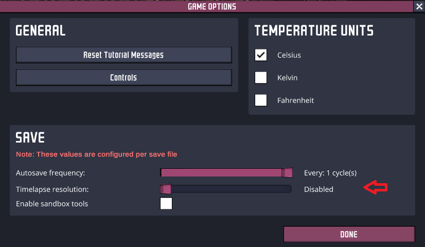Open the Controls settings
The width and height of the screenshot is (425, 247).
123,78
